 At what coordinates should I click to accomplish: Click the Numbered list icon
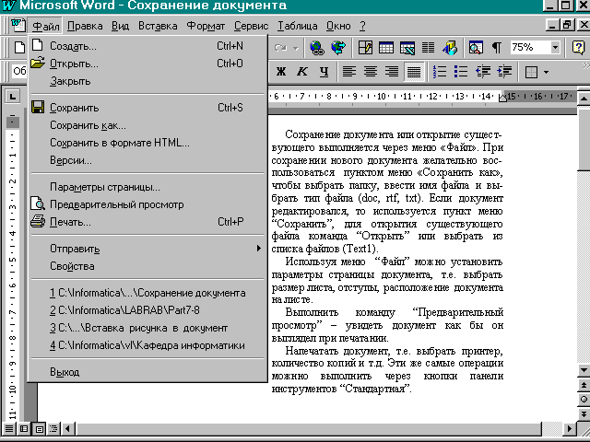pos(439,72)
